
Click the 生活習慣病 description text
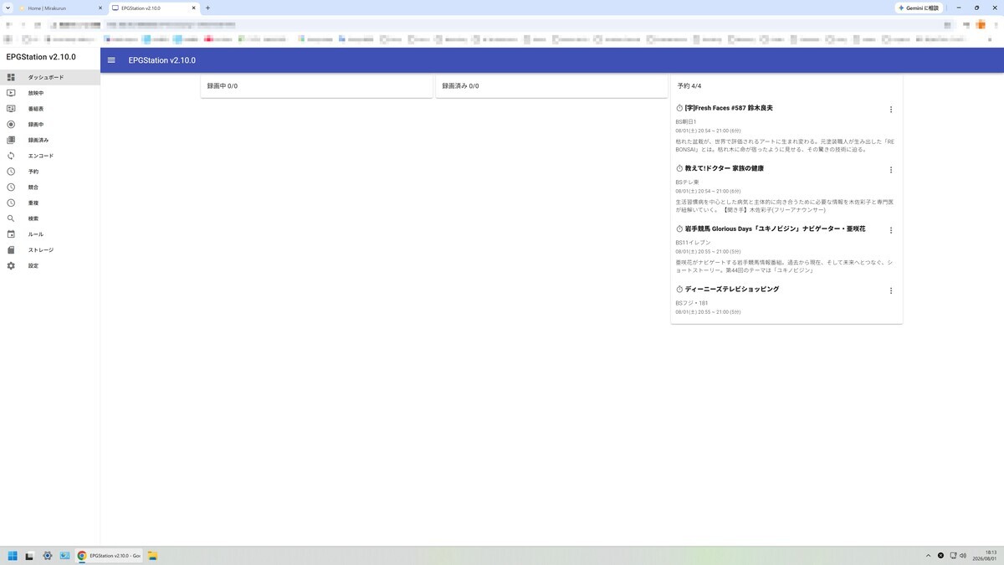pyautogui.click(x=785, y=206)
